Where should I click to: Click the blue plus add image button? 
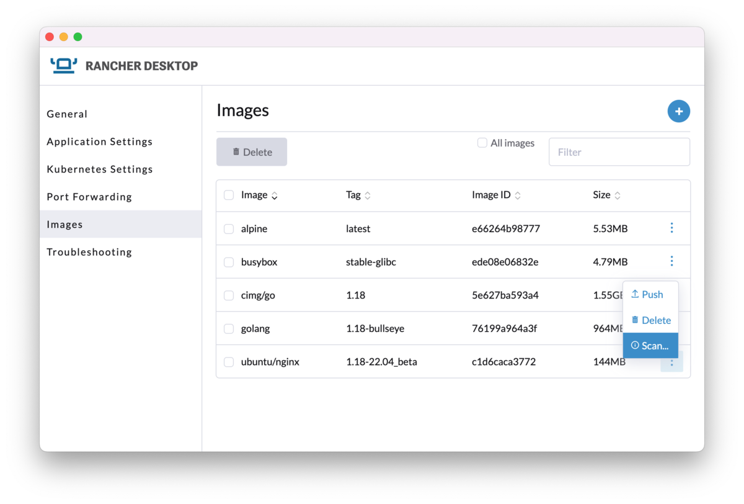679,111
